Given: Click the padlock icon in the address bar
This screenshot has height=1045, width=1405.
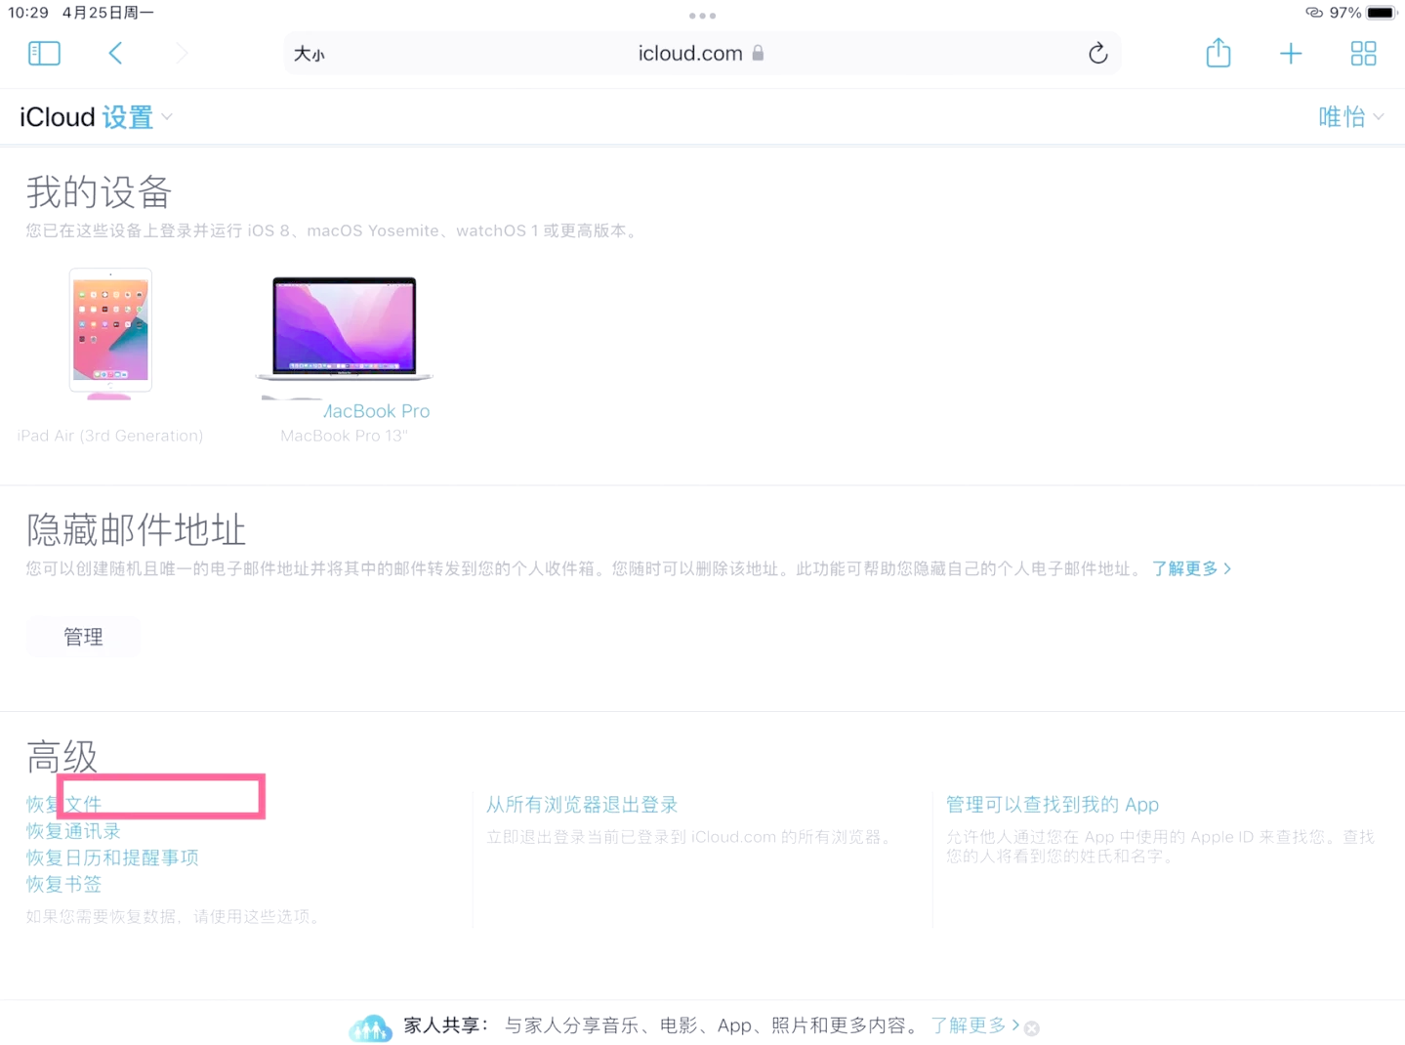Looking at the screenshot, I should point(758,53).
